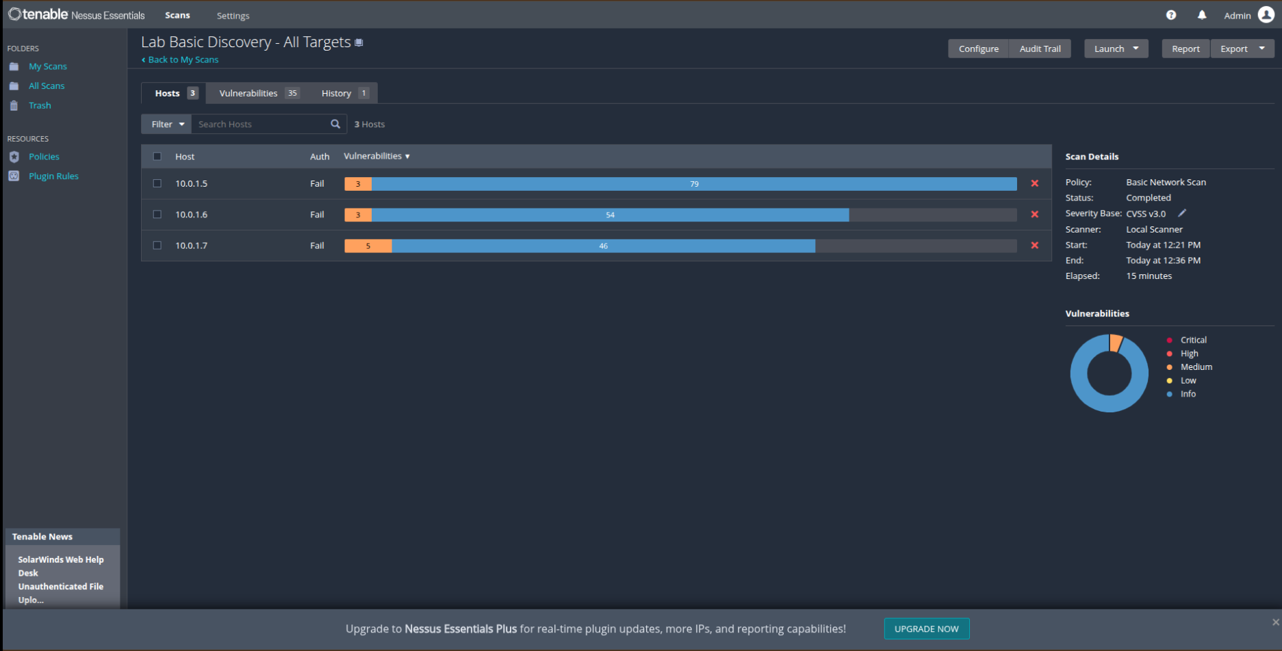Click the UPGRADE NOW button
This screenshot has width=1282, height=651.
(x=926, y=628)
